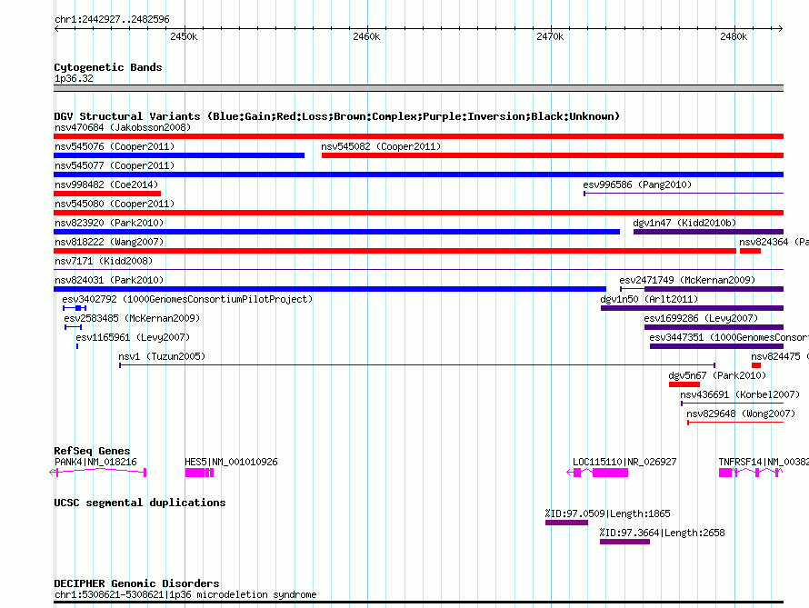Select esv996586 (Pang2010) variant label
809x608 pixels.
pos(637,184)
